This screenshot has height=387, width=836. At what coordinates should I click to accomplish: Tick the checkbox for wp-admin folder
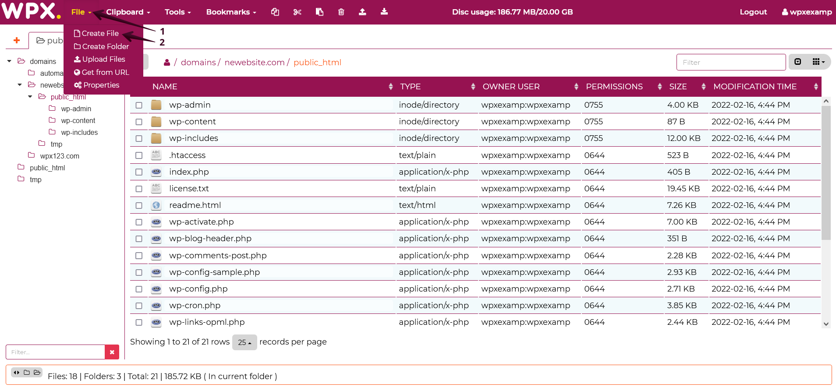click(139, 105)
